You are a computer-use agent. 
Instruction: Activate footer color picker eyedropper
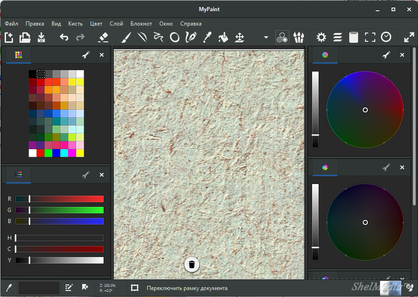9,288
